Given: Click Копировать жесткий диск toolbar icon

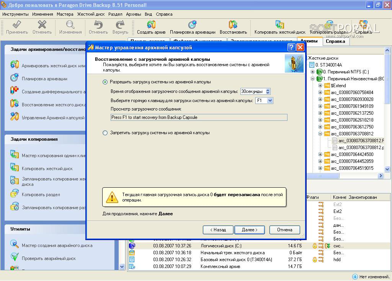Looking at the screenshot, I should point(280,25).
